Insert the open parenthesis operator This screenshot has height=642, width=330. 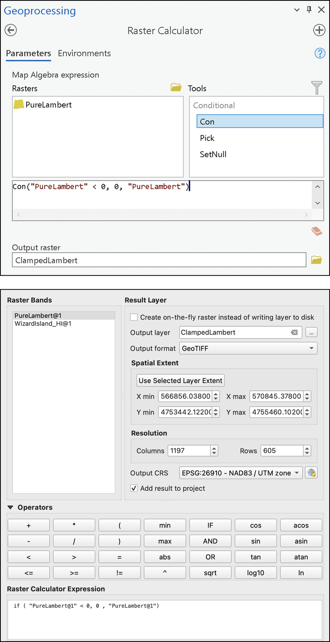click(120, 525)
